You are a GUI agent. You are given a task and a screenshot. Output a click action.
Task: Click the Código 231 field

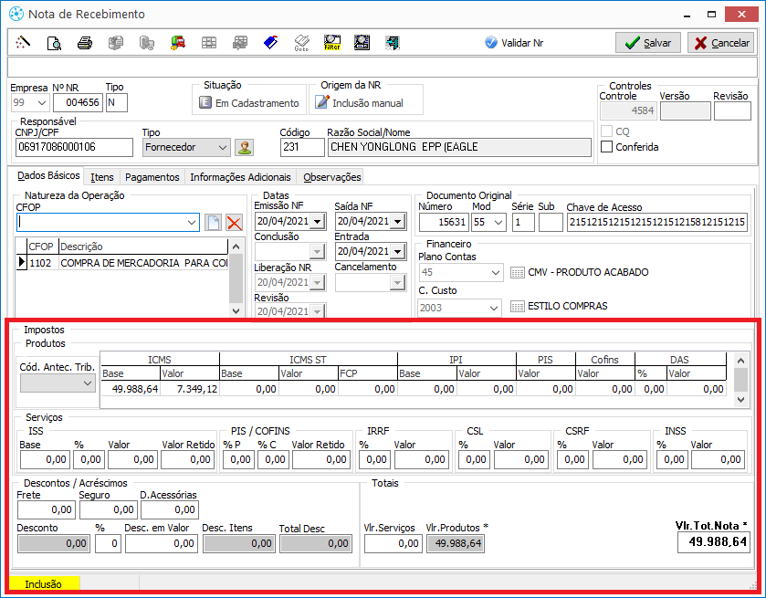(302, 147)
